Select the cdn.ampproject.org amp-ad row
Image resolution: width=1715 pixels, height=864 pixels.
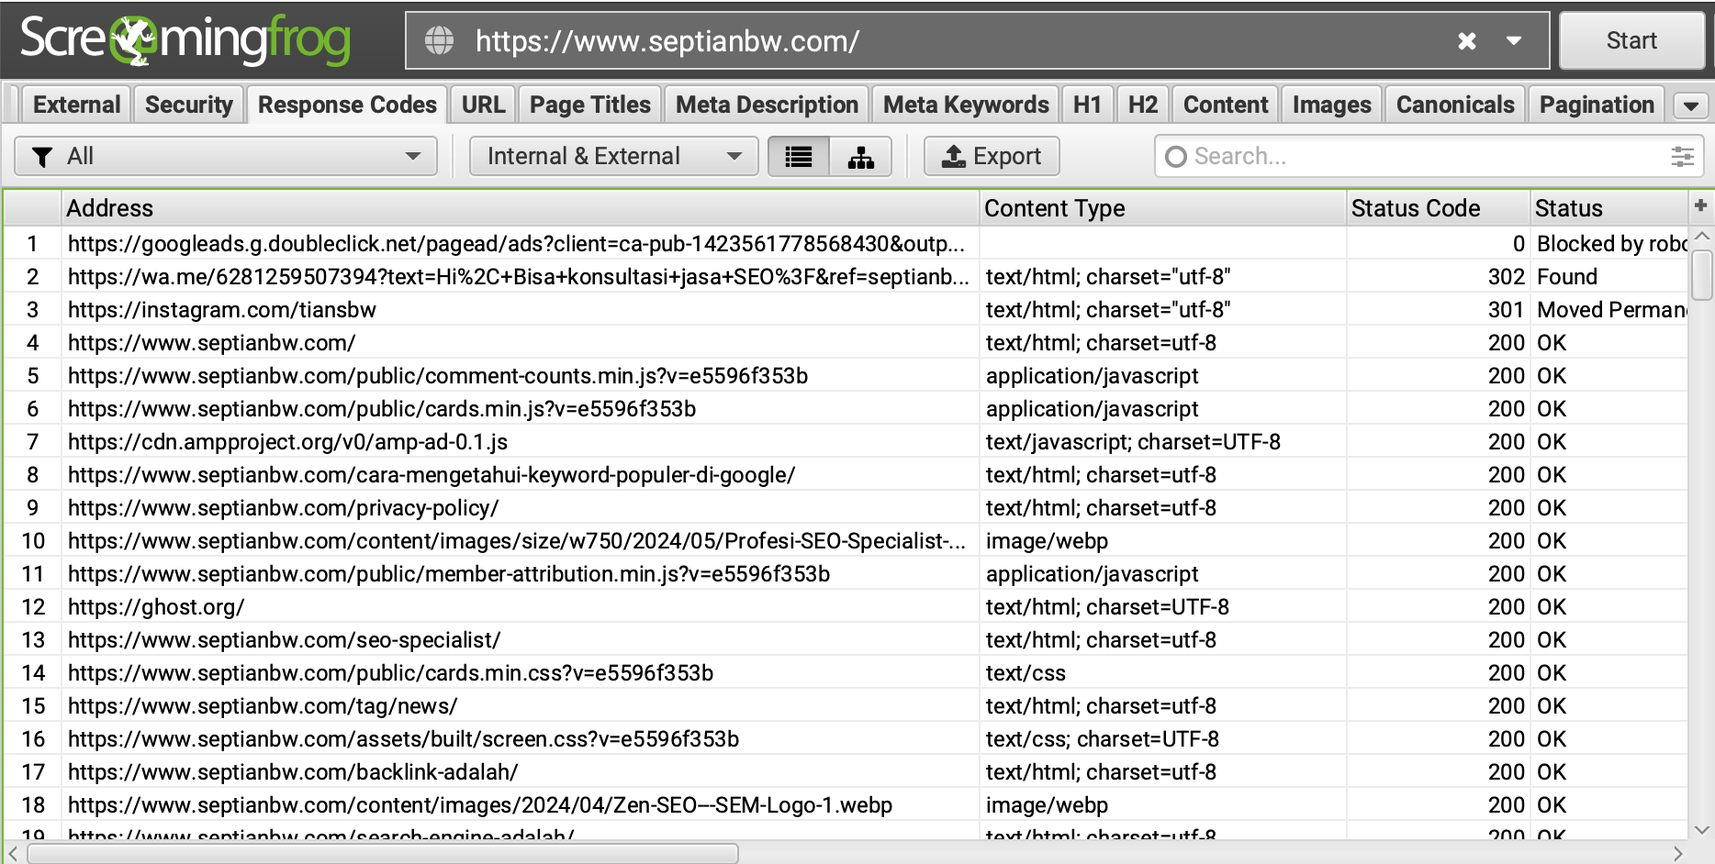[845, 441]
